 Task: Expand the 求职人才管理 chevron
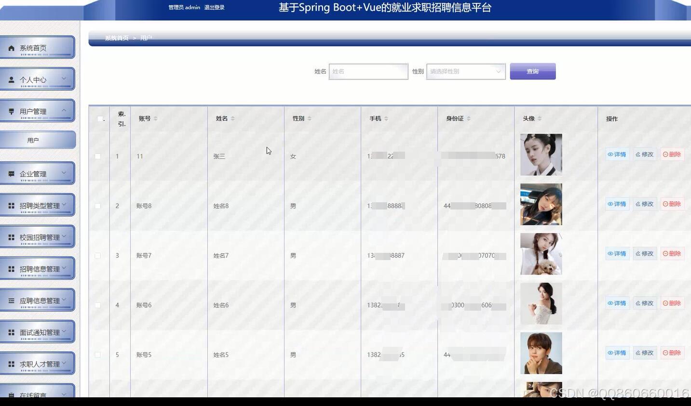(x=64, y=363)
